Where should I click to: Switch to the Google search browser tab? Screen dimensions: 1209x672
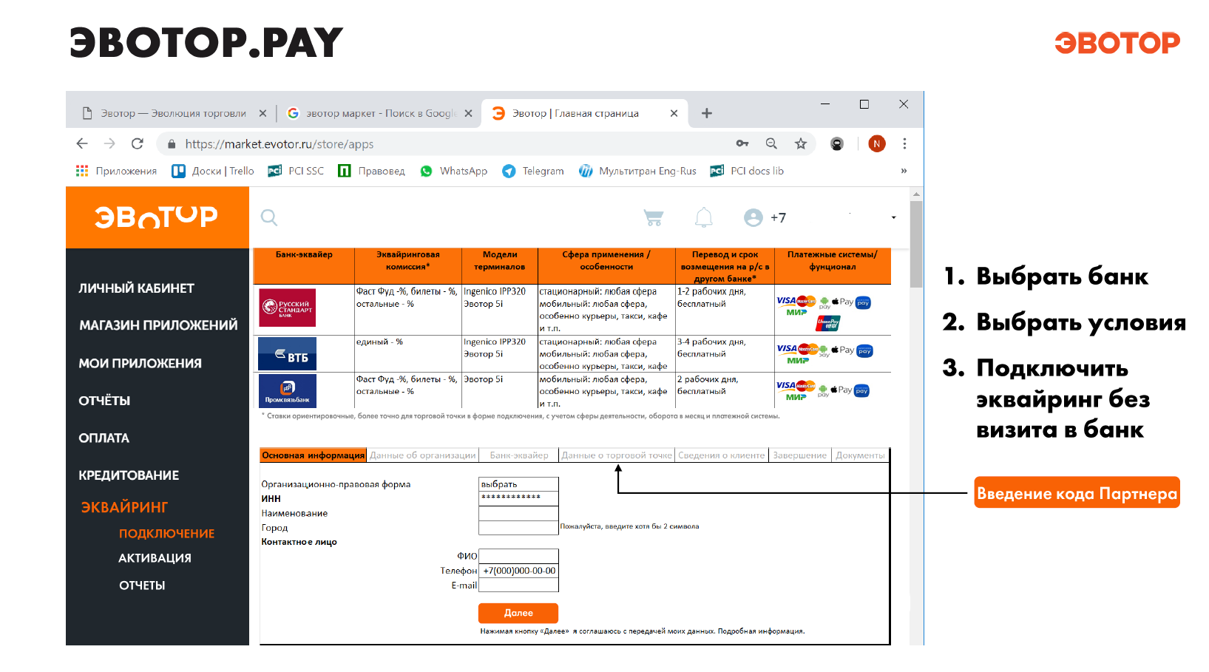coord(379,113)
